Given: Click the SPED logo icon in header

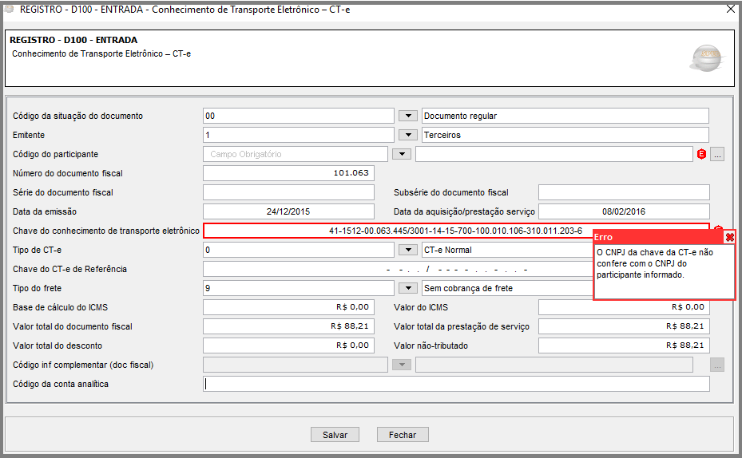Looking at the screenshot, I should (x=705, y=58).
